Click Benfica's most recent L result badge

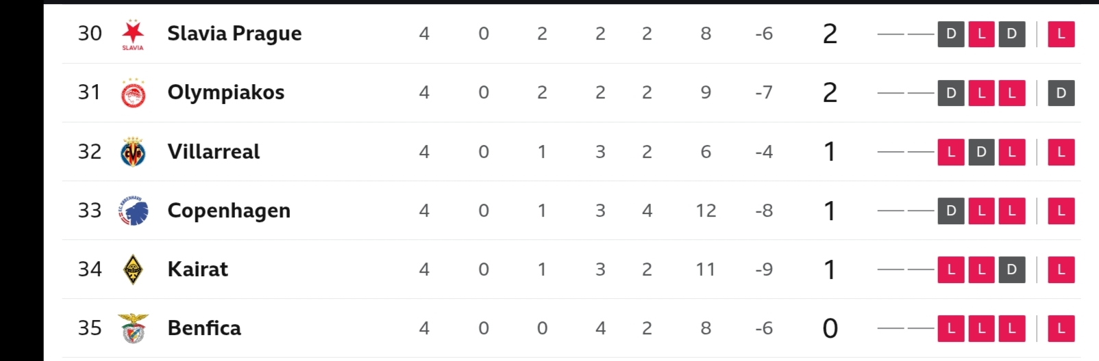point(1061,328)
